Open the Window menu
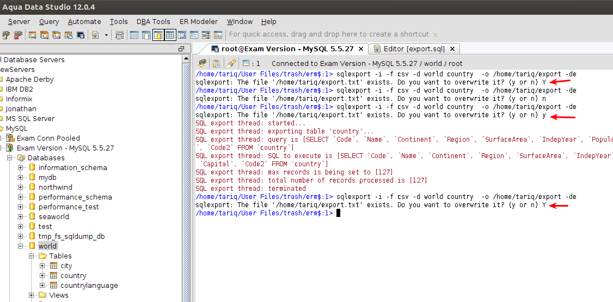This screenshot has width=613, height=302. tap(240, 22)
